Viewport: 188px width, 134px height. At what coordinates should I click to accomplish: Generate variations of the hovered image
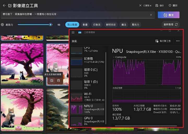pos(52,80)
